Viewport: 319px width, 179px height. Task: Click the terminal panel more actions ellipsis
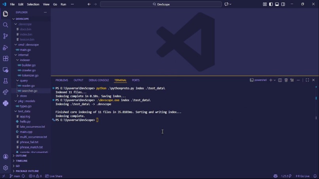click(x=298, y=80)
